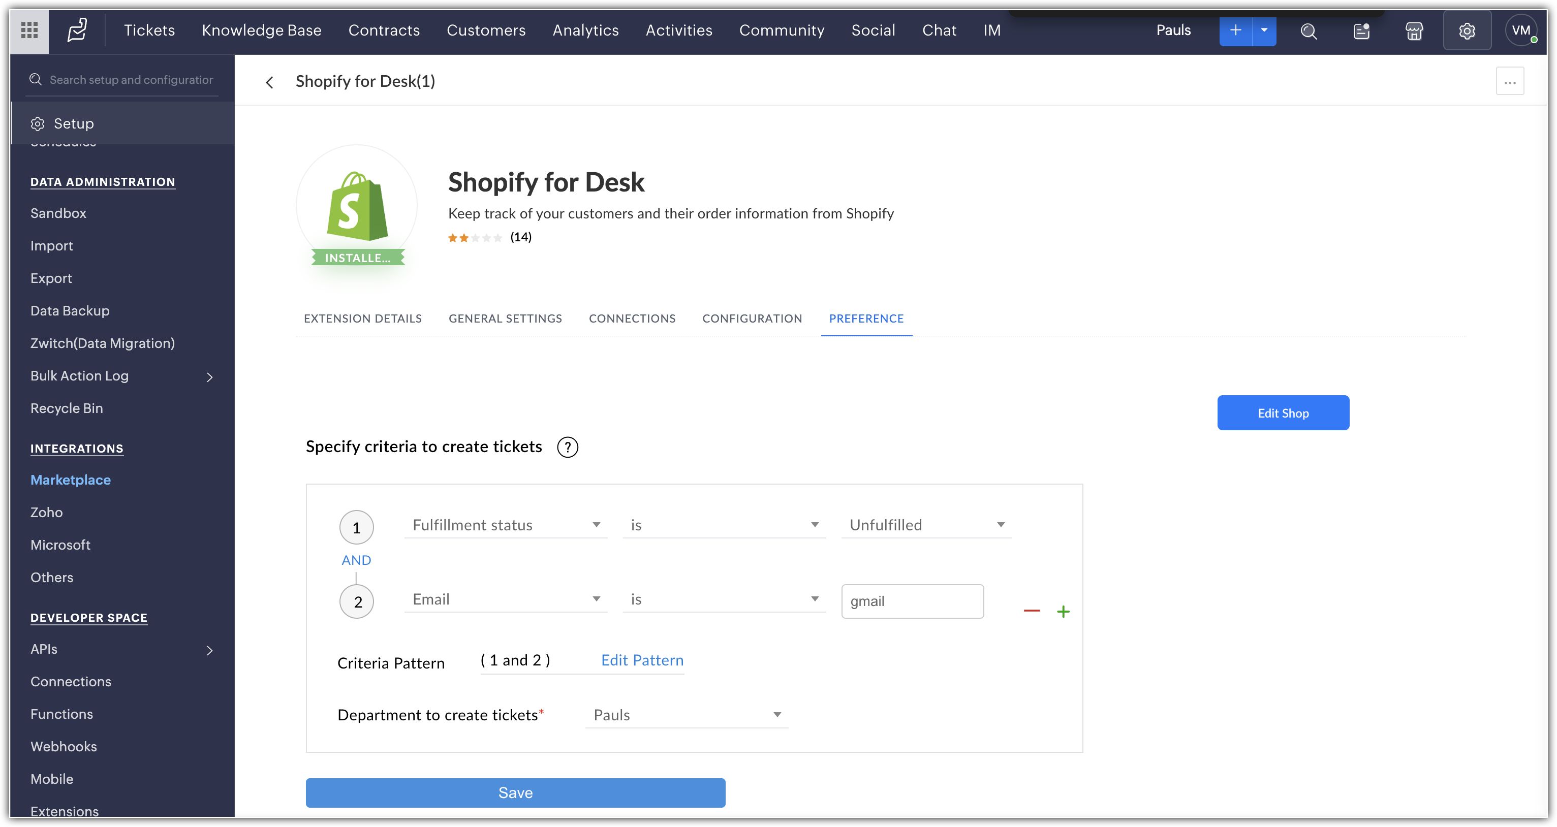1557x827 pixels.
Task: Select the Preference tab
Action: pos(866,319)
